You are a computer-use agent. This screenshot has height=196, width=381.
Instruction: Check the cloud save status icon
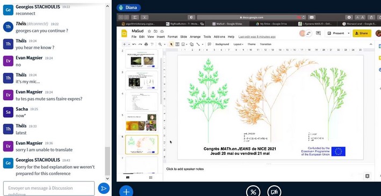coord(162,31)
